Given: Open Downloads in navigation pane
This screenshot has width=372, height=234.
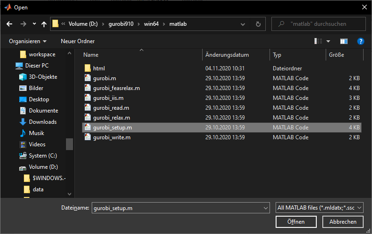Looking at the screenshot, I should tap(43, 122).
